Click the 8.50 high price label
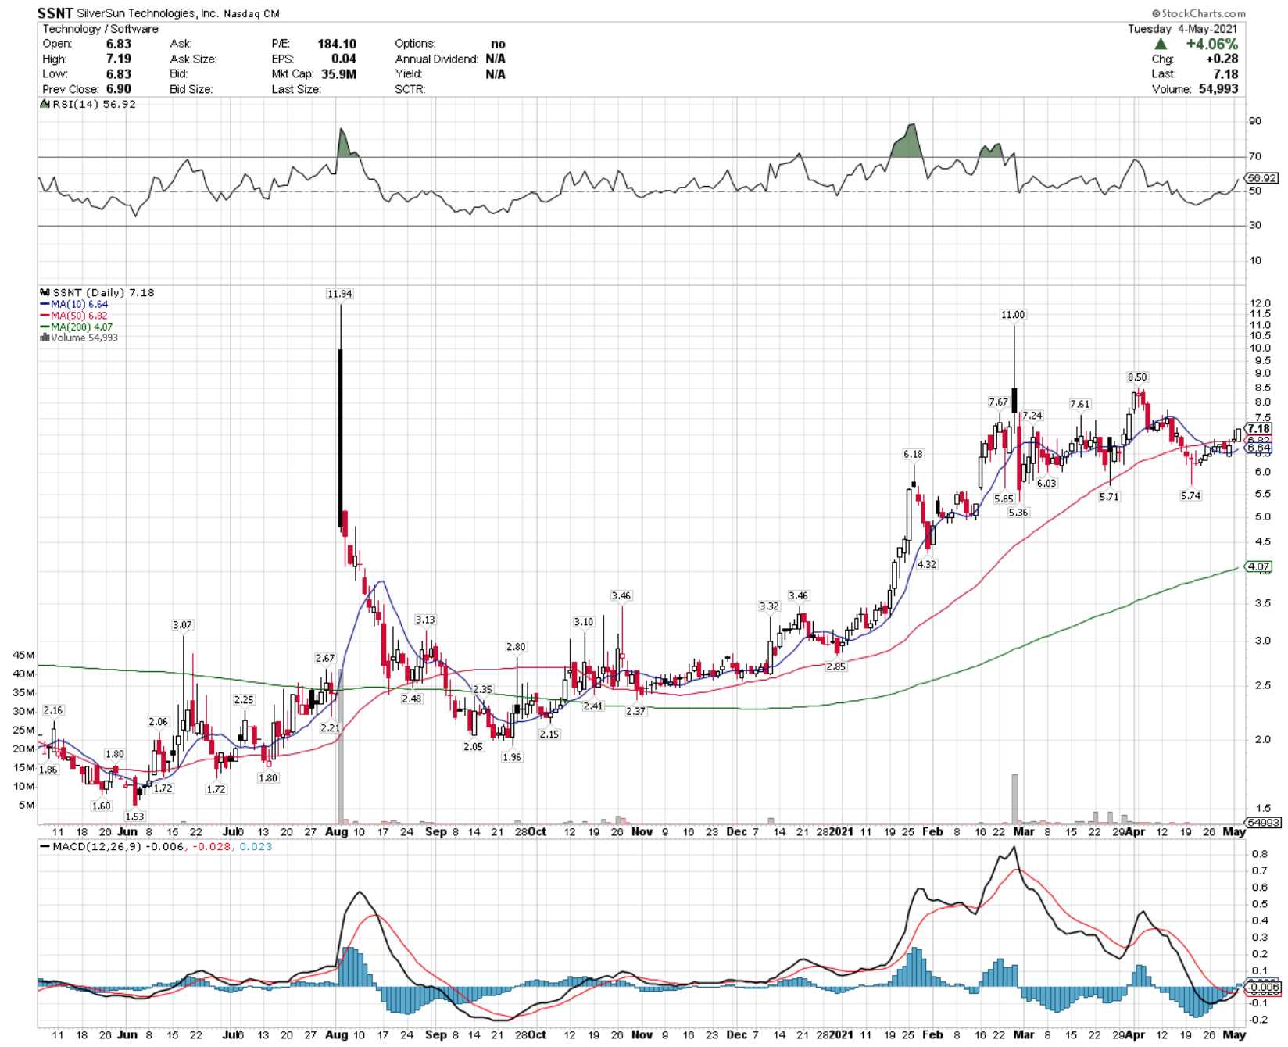Viewport: 1288px width, 1047px height. pyautogui.click(x=1137, y=377)
